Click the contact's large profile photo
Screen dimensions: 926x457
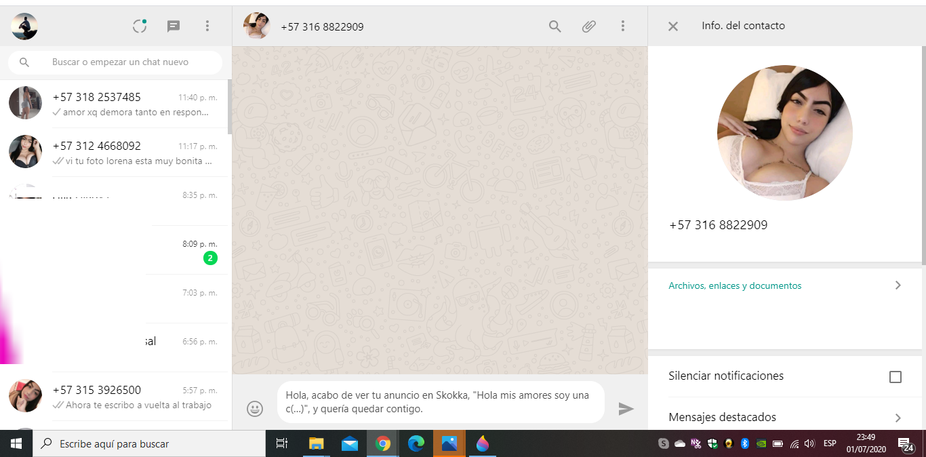784,133
